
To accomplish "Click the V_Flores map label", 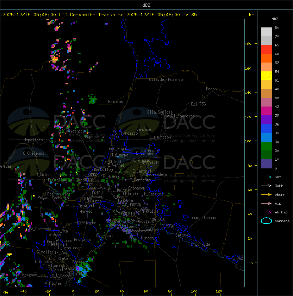I will point(53,284).
